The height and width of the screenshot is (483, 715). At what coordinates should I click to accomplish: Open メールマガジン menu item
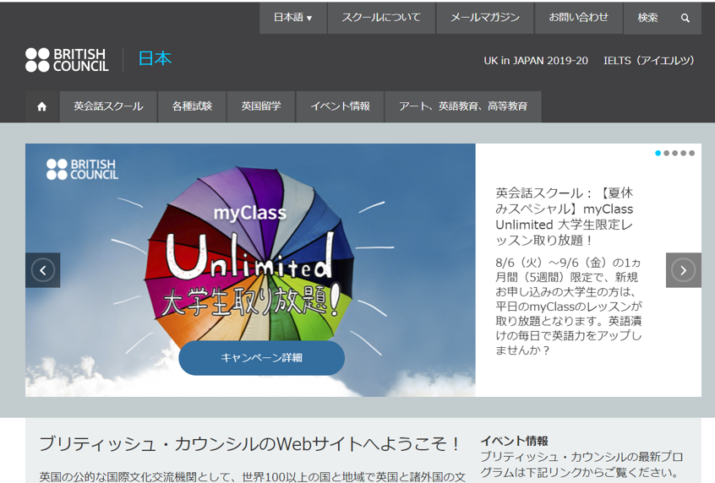485,18
